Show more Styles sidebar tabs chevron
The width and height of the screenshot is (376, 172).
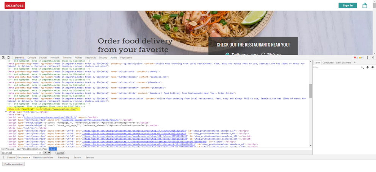point(355,62)
